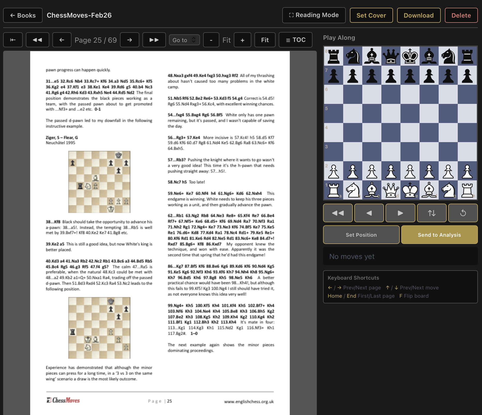Click the Set Position button

point(361,235)
